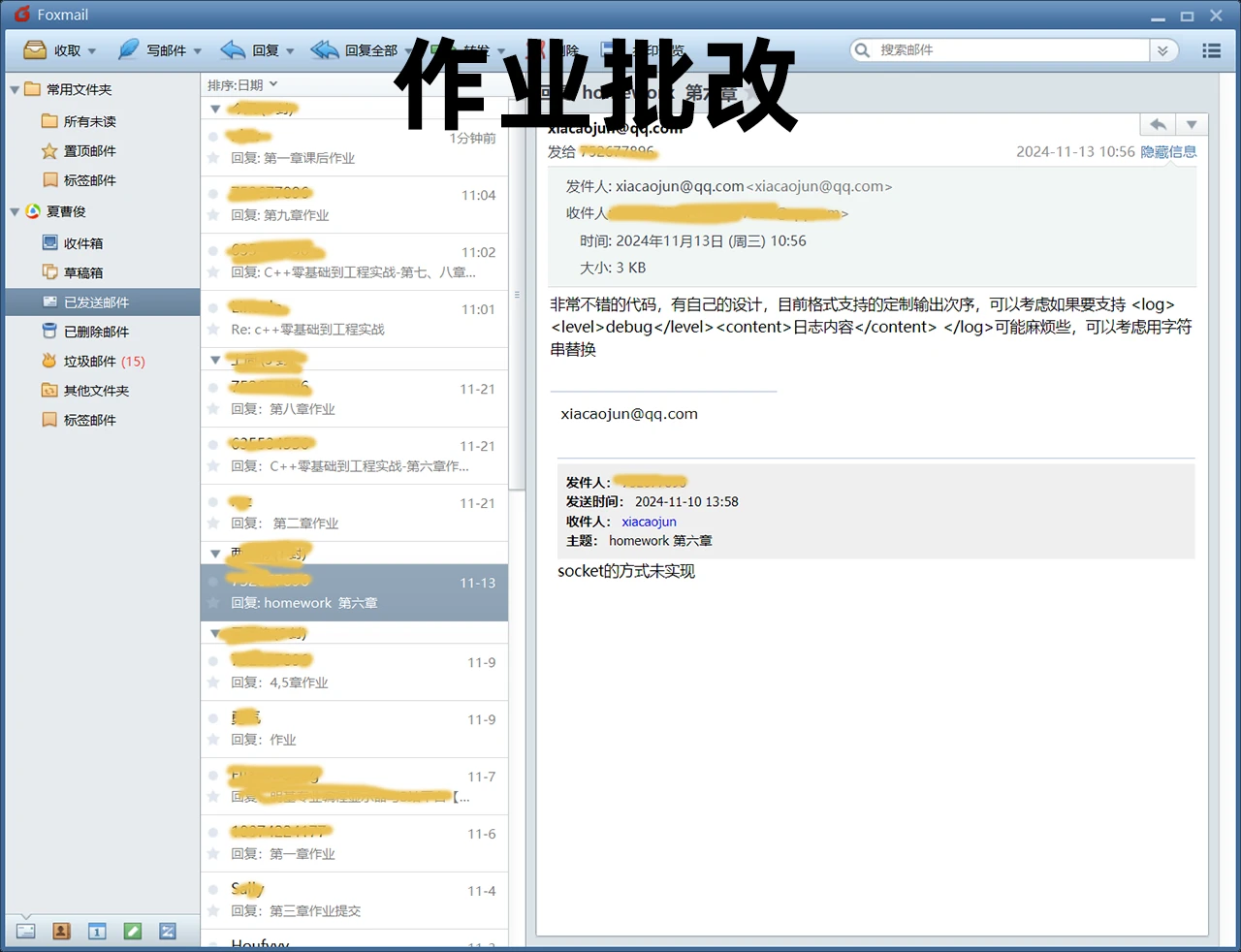Viewport: 1241px width, 952px height.
Task: Toggle read status dot of Re: c++零基础到工程实战
Action: tap(213, 308)
